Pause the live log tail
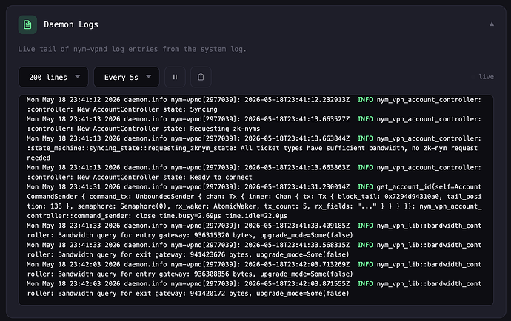The height and width of the screenshot is (321, 511). pos(175,77)
